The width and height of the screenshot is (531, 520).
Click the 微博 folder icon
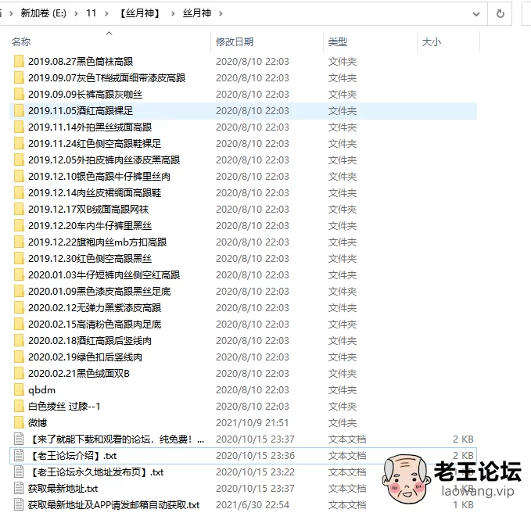click(19, 422)
